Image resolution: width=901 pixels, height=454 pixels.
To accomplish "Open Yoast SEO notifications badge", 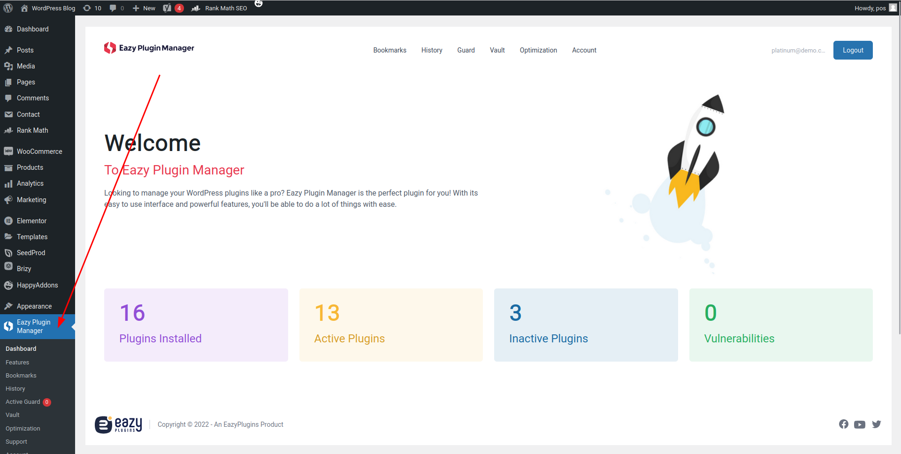I will point(179,8).
